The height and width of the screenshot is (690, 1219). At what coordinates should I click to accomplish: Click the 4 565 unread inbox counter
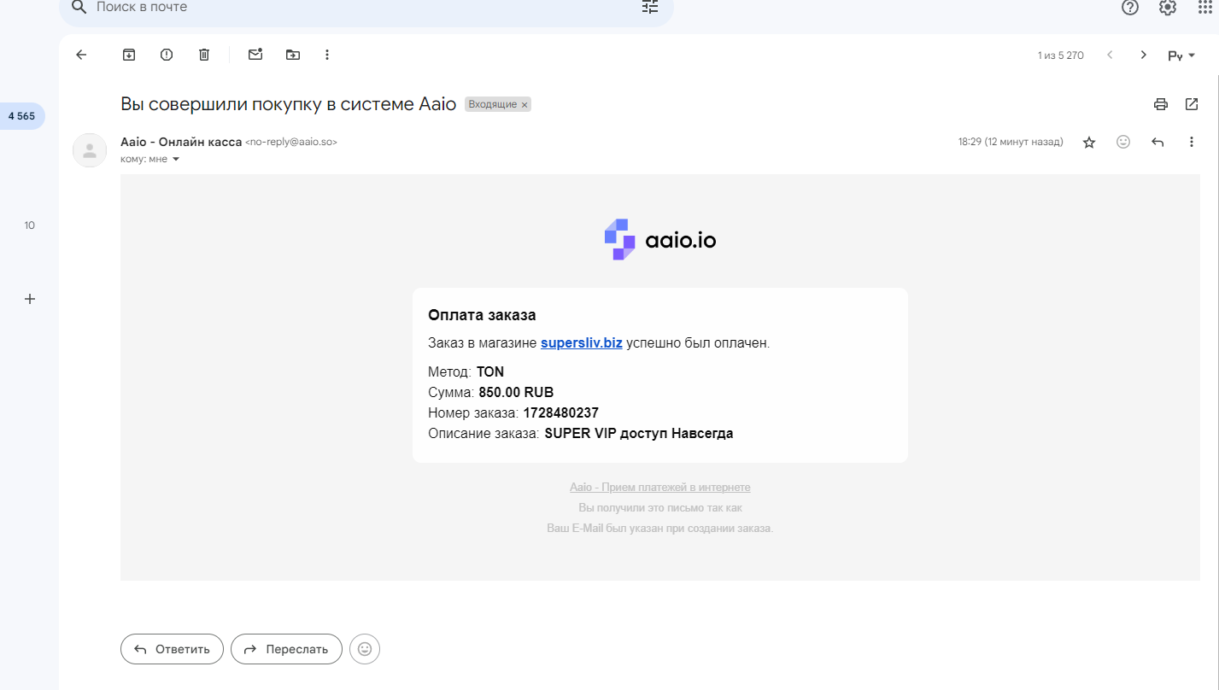coord(21,116)
